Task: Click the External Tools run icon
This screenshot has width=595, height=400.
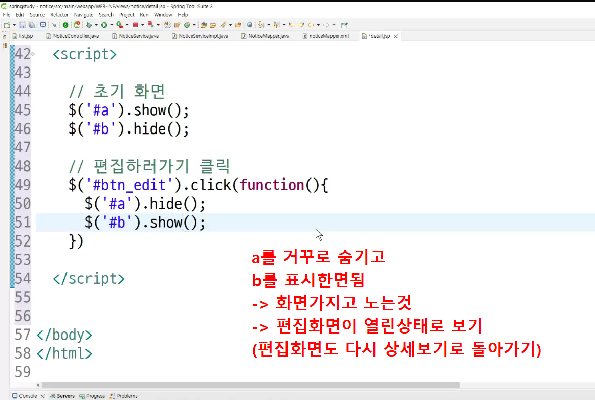Action: pos(150,25)
